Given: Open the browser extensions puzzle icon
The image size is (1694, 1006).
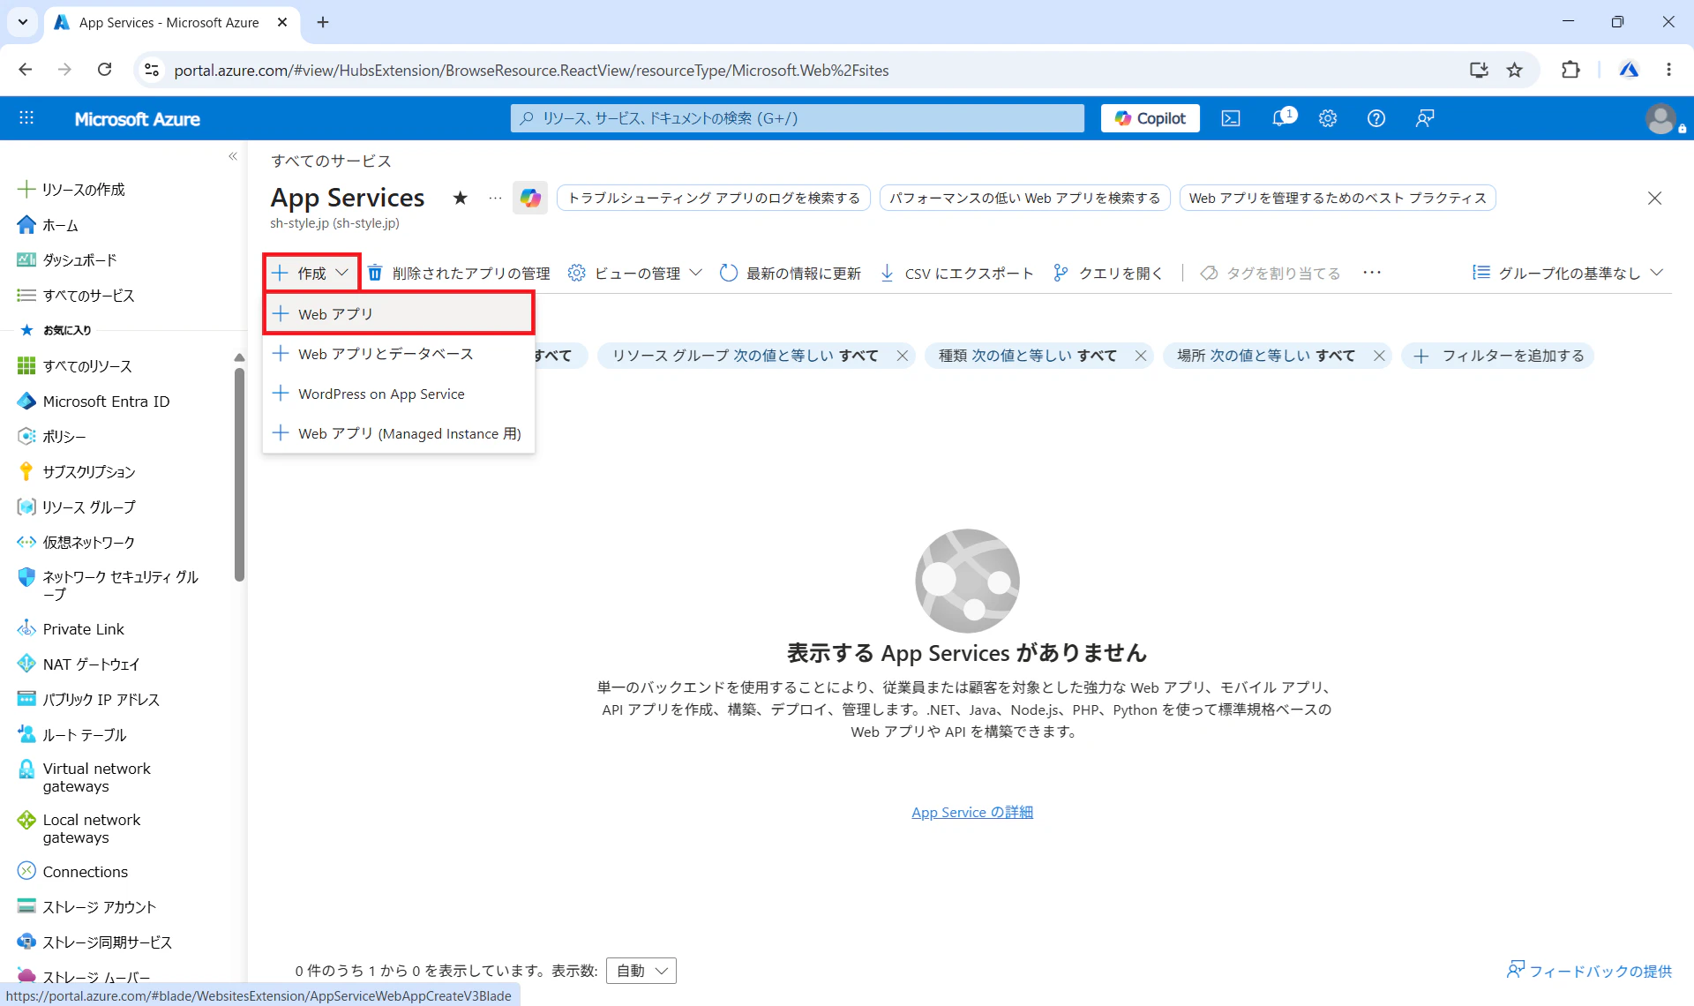Looking at the screenshot, I should coord(1570,70).
